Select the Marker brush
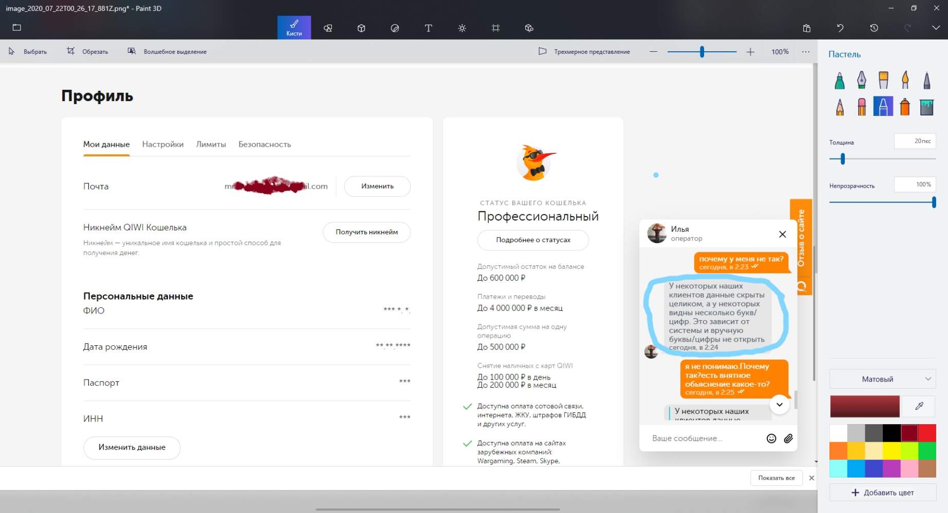This screenshot has height=513, width=948. (839, 81)
